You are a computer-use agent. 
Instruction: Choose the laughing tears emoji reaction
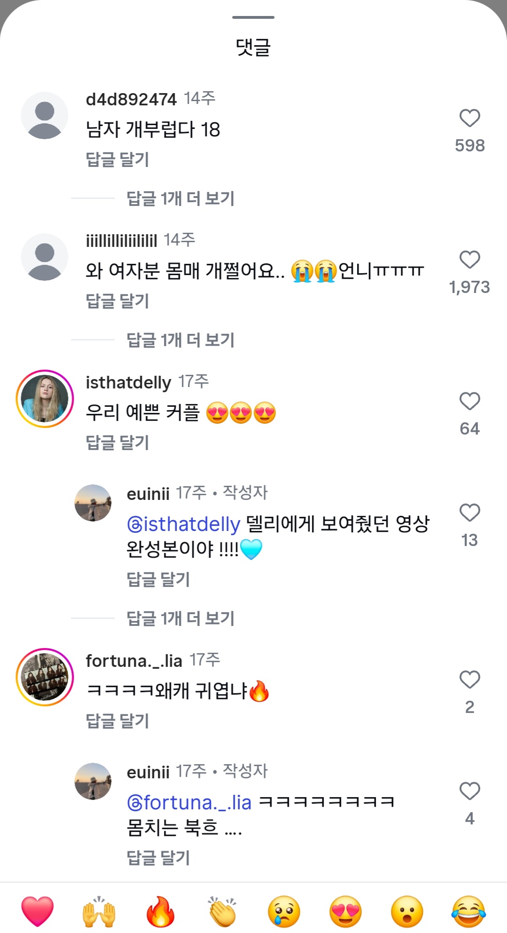(x=468, y=911)
